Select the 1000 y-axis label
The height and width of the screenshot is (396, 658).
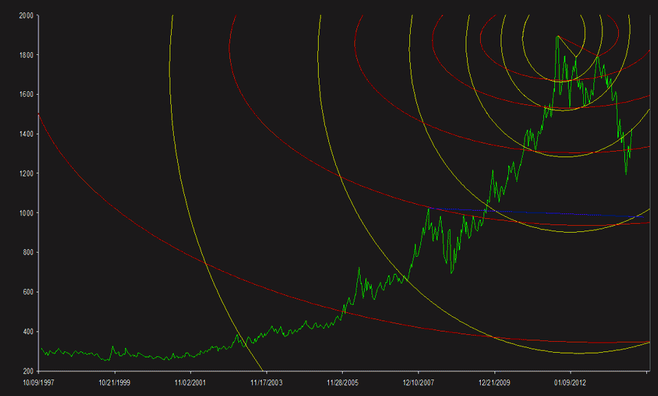coord(26,213)
